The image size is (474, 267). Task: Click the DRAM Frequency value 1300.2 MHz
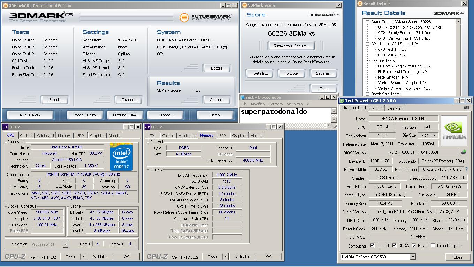(227, 175)
